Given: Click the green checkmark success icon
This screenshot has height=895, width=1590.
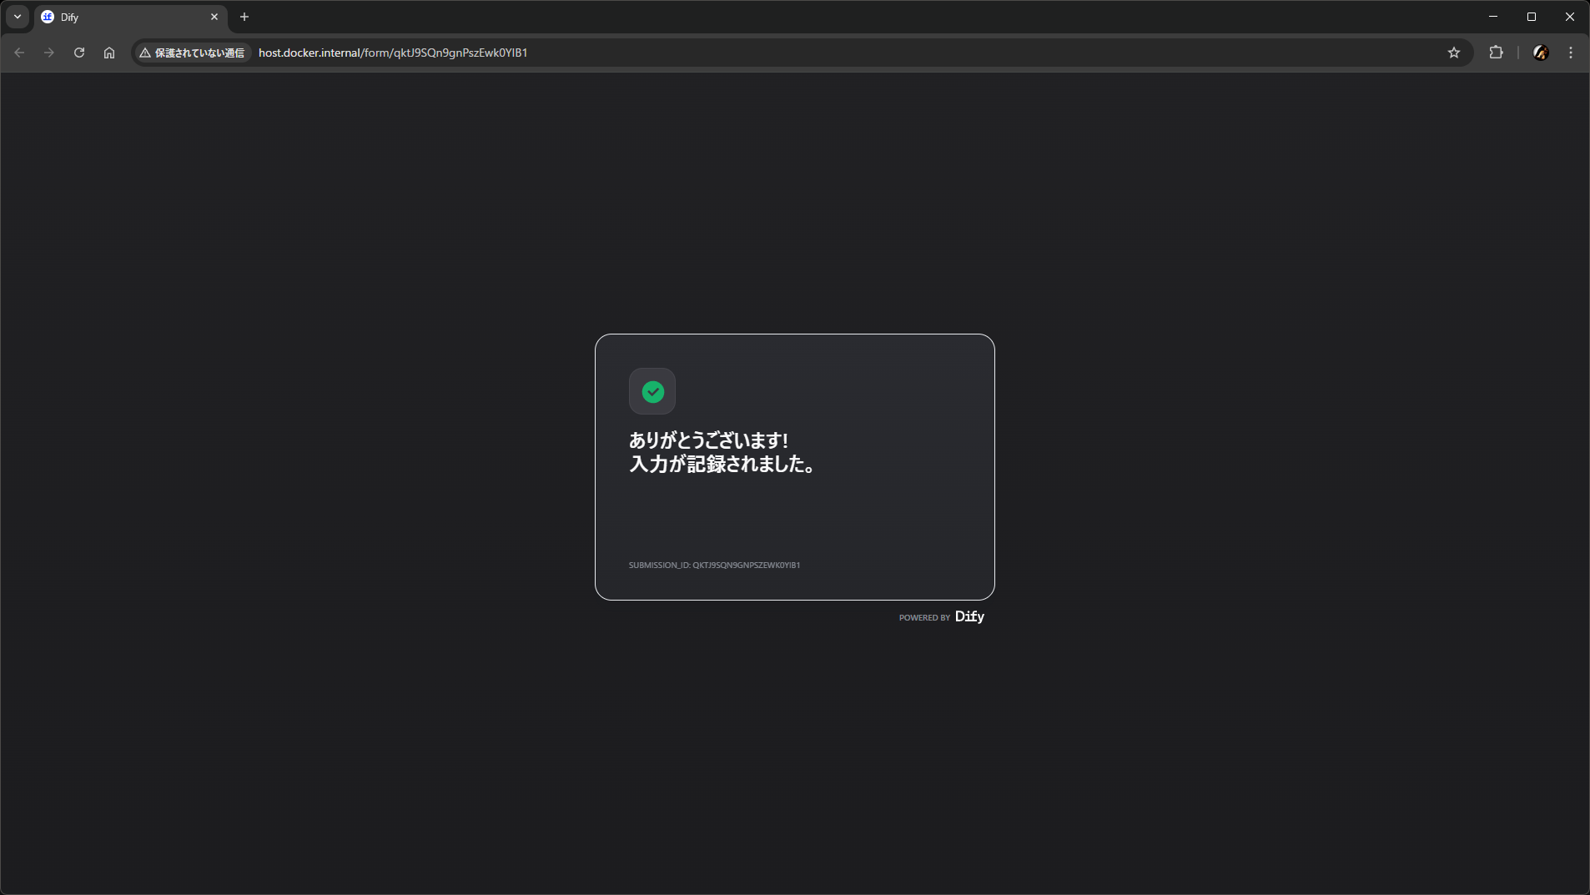Looking at the screenshot, I should [652, 391].
